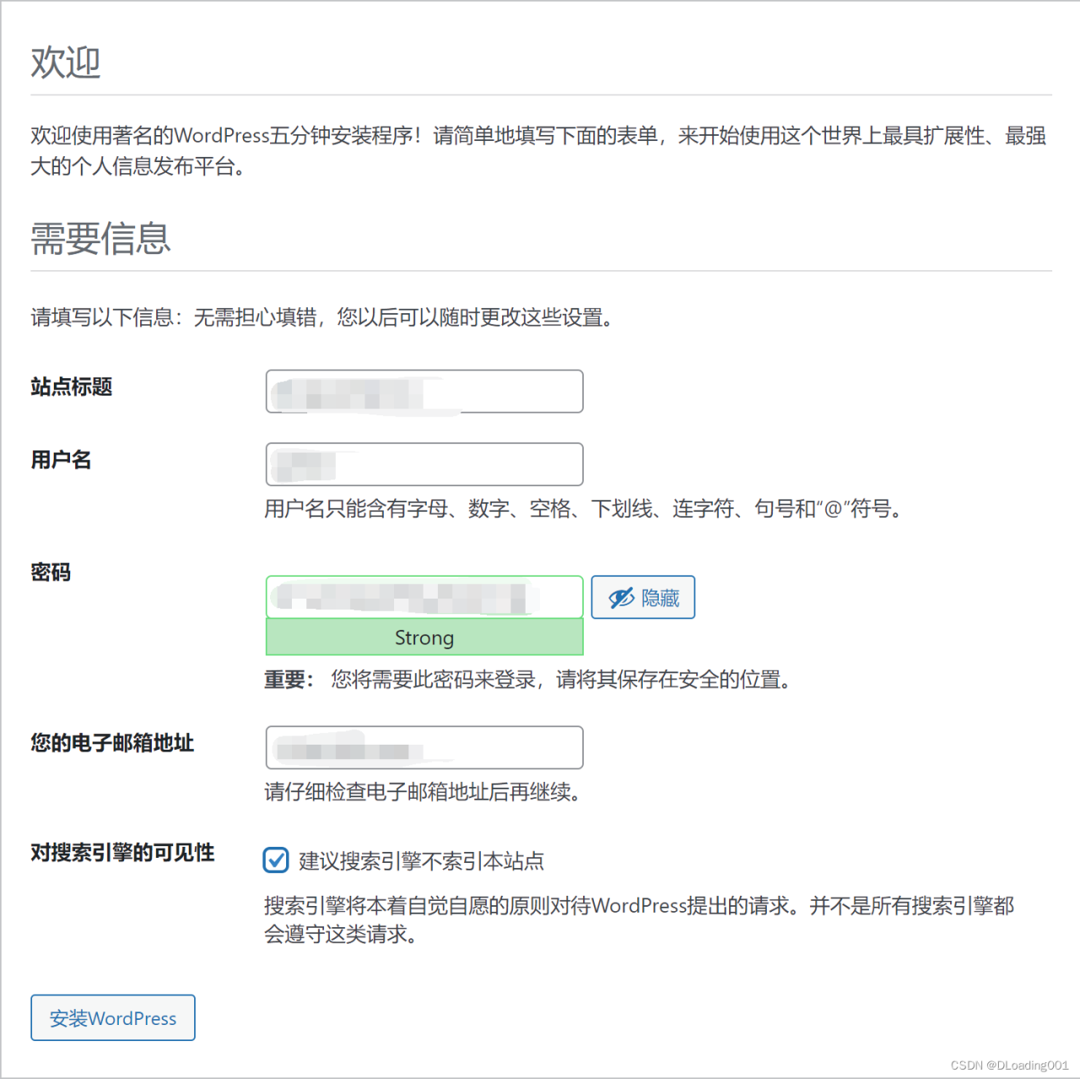This screenshot has height=1079, width=1080.
Task: Start installation via 安装WordPress
Action: point(112,1017)
